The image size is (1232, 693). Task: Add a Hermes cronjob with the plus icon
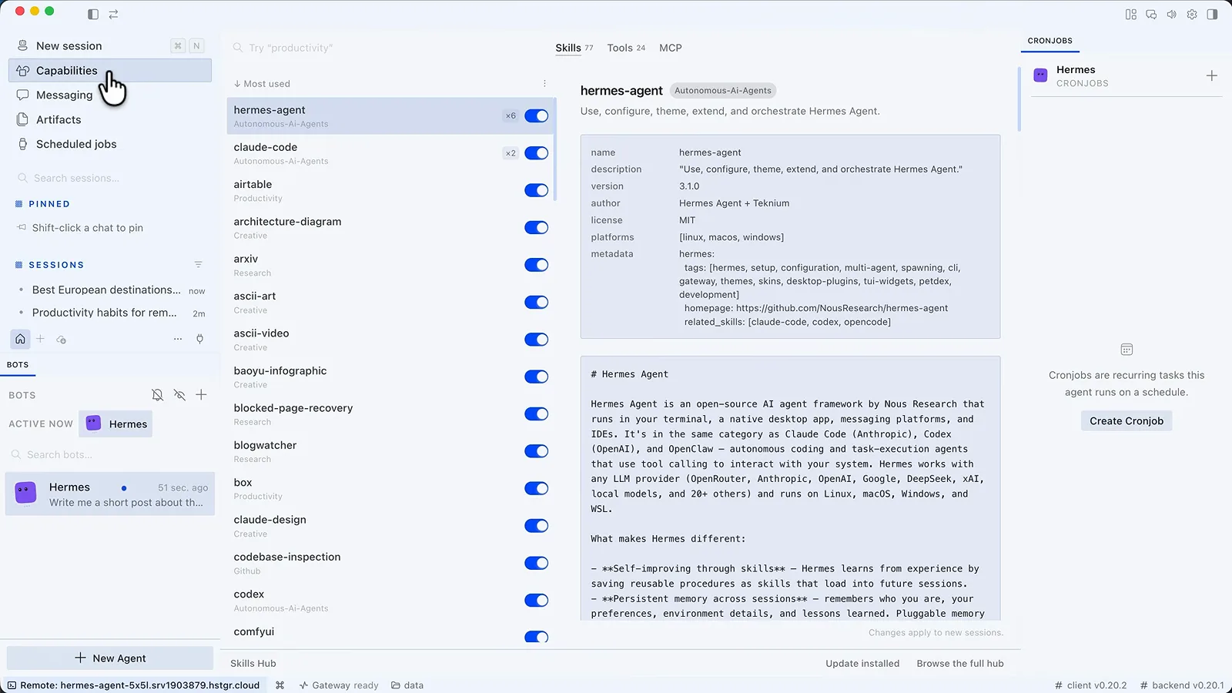tap(1211, 75)
